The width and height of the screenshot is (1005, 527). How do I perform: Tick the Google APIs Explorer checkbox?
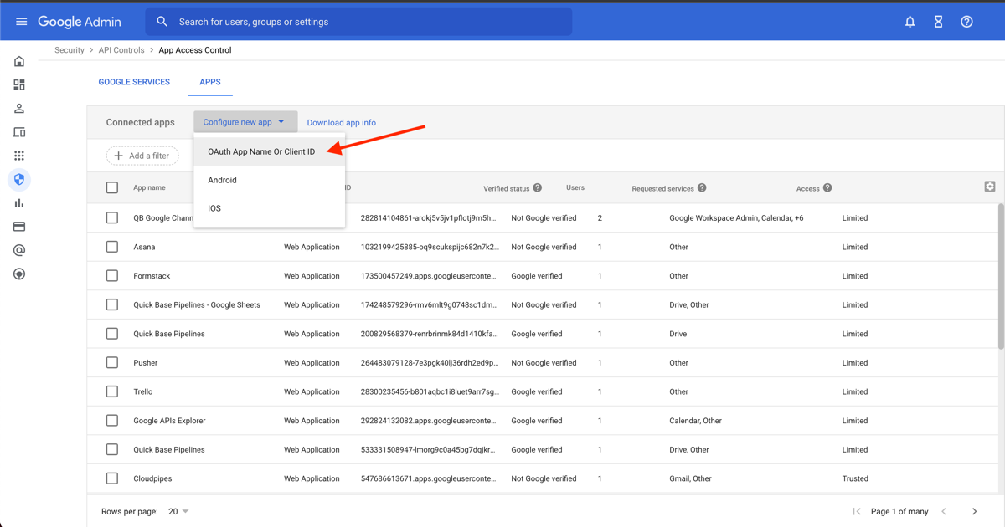[112, 421]
